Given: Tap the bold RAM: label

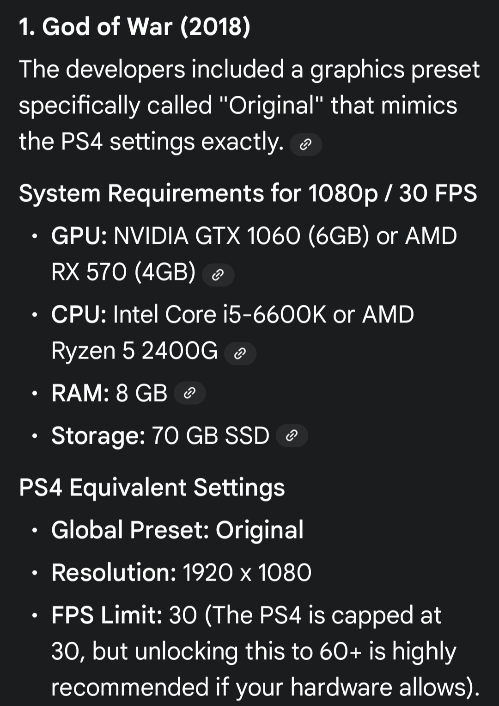Looking at the screenshot, I should 80,393.
